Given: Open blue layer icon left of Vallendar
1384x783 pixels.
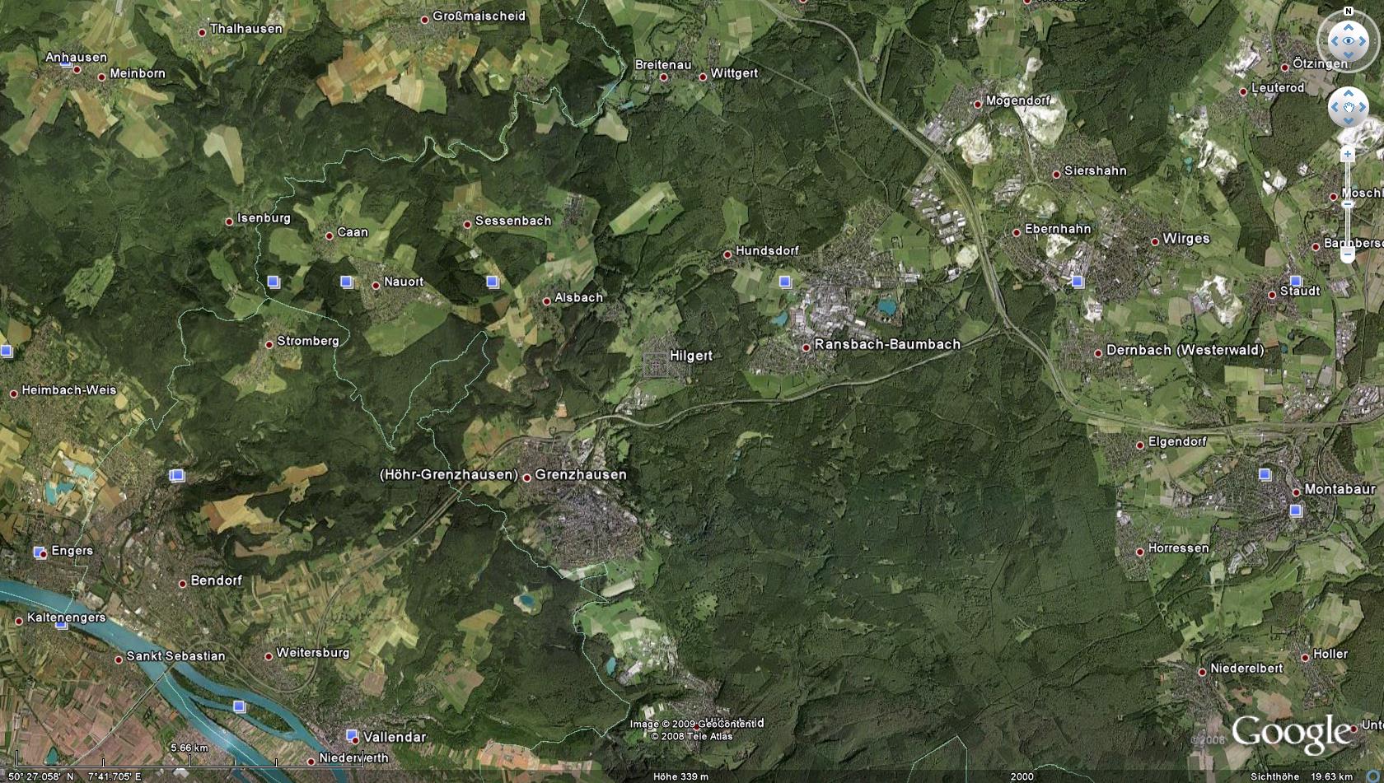Looking at the screenshot, I should 352,734.
